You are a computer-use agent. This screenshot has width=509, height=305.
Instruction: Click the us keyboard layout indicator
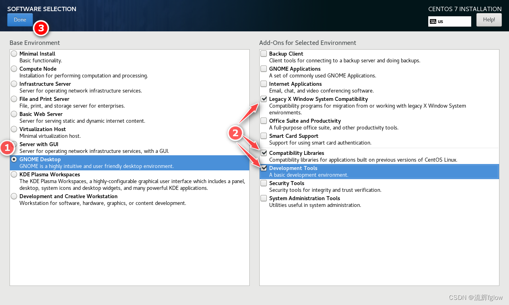click(450, 21)
